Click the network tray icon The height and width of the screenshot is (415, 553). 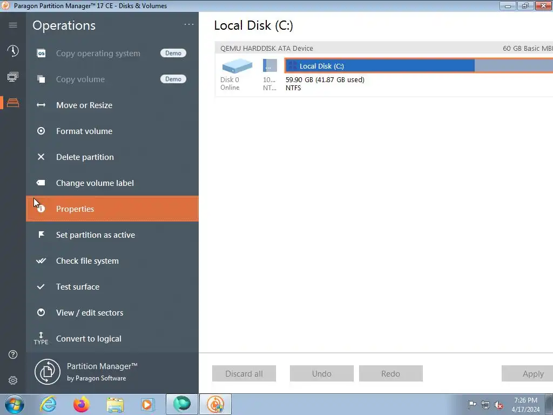pos(485,405)
